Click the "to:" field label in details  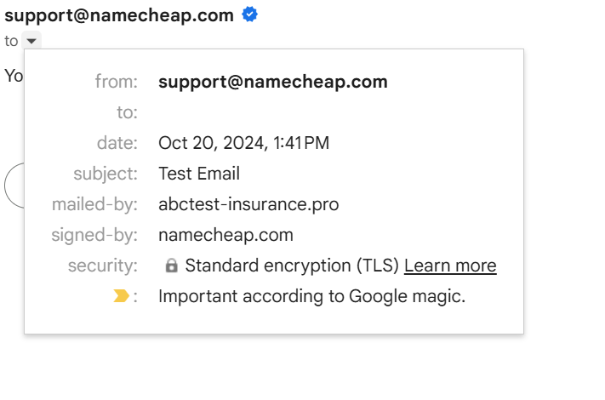[x=127, y=112]
